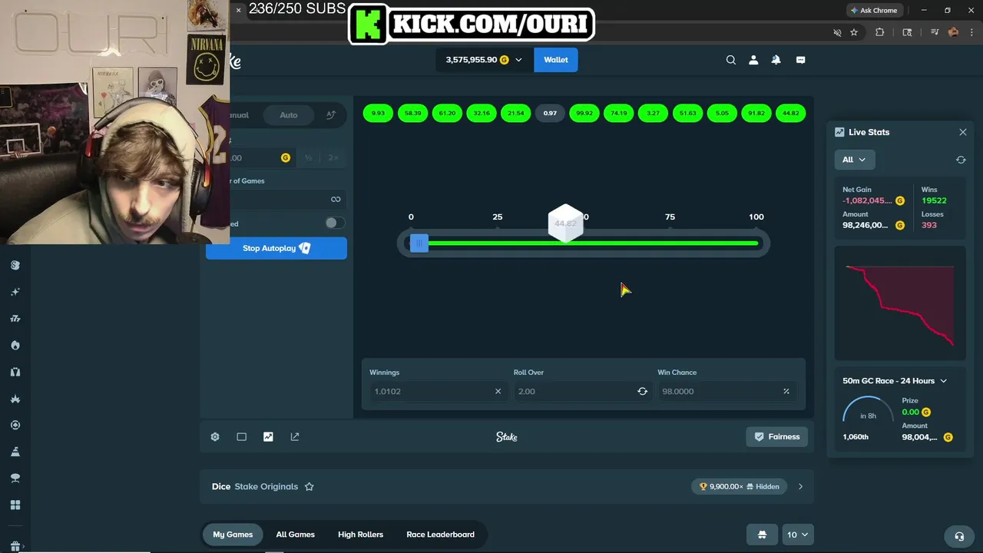This screenshot has height=553, width=983.
Task: Open the notifications bell icon
Action: 776,60
